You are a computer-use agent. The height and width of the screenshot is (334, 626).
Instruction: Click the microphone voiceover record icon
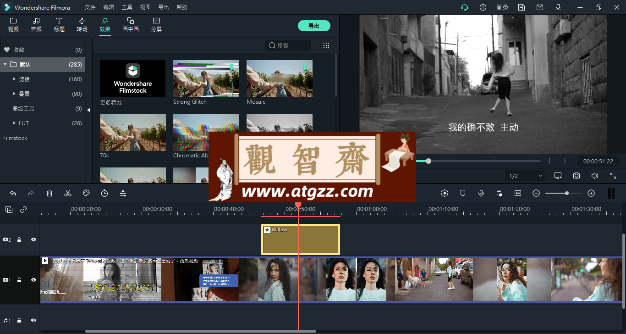[x=481, y=193]
